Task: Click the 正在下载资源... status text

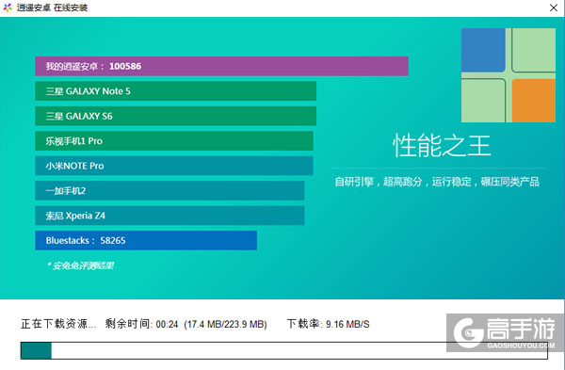Action: (58, 324)
